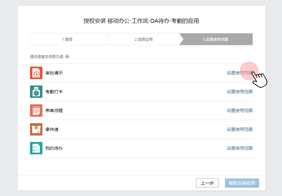The image size is (282, 196).
Task: Click the 授权安装应用 button
Action: 242,183
